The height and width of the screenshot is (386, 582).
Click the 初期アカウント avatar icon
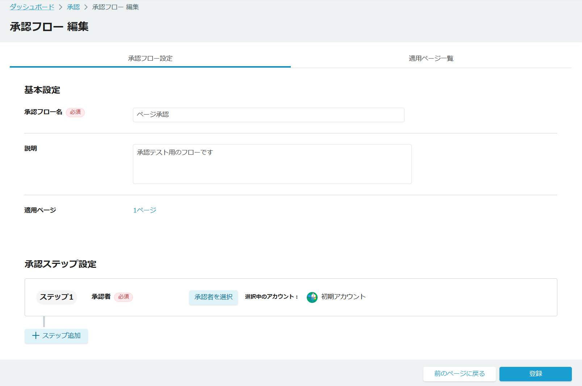tap(312, 297)
